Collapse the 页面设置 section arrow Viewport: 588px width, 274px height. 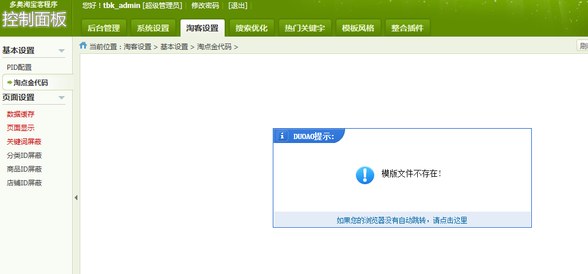pos(61,98)
